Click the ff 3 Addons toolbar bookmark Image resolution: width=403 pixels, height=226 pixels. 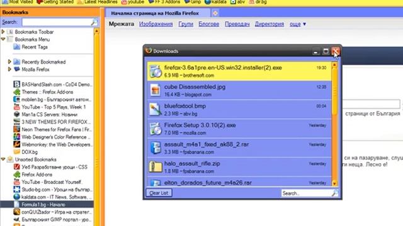(x=164, y=2)
